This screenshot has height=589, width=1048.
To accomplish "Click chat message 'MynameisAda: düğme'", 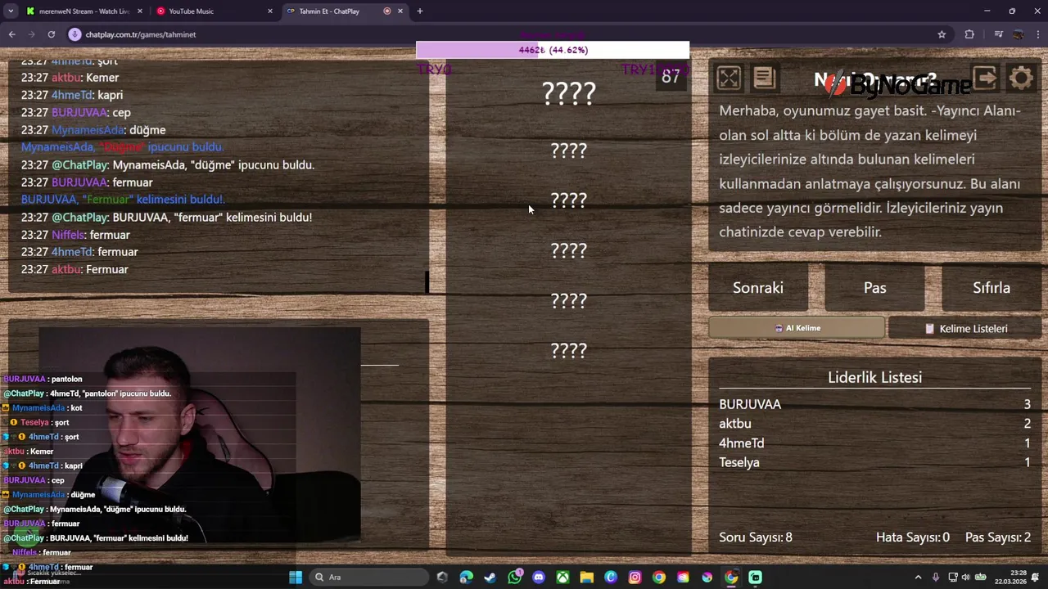I will [x=93, y=130].
